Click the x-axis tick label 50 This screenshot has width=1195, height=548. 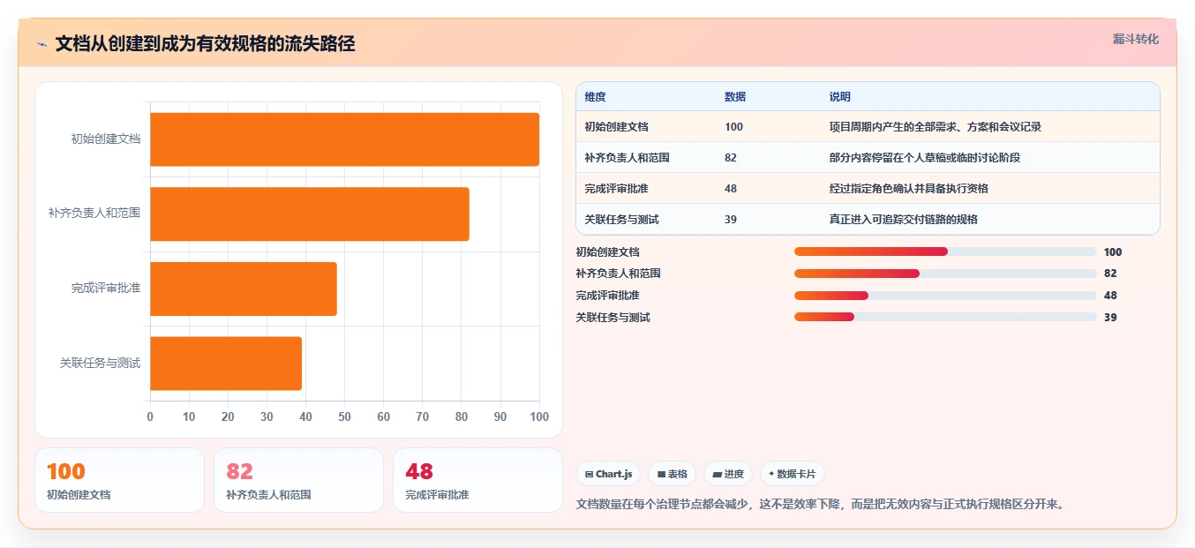344,417
